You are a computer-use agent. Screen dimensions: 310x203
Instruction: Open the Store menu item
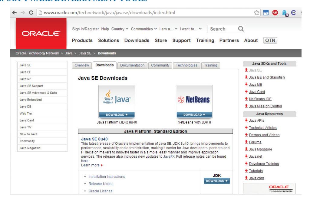161,40
